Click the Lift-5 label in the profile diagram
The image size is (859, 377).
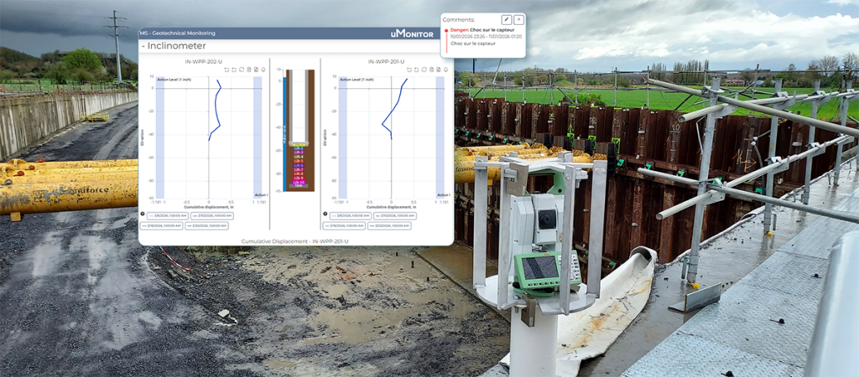click(x=299, y=161)
